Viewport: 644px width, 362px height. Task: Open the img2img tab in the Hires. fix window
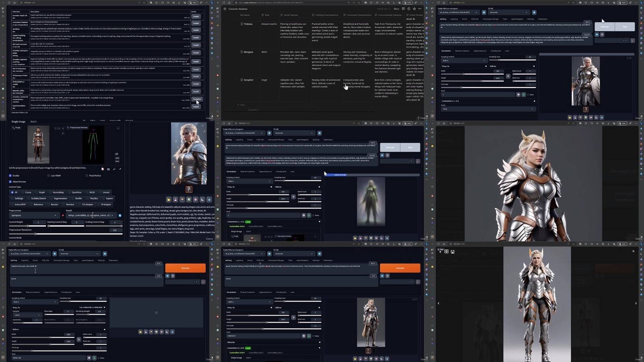(25, 261)
